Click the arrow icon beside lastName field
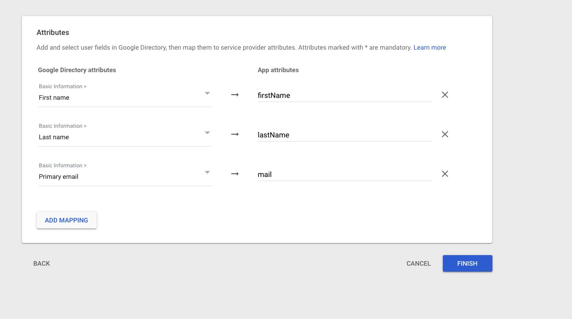The image size is (572, 319). (x=235, y=135)
